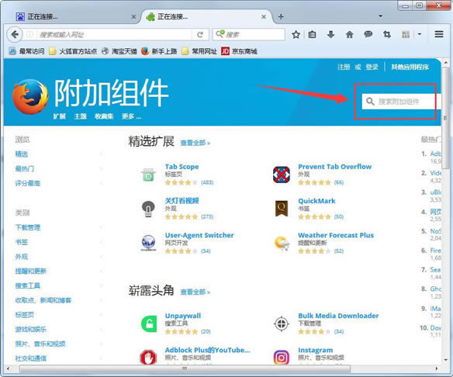
Task: Click the horizontal scrollbar thumb
Action: [x=185, y=369]
